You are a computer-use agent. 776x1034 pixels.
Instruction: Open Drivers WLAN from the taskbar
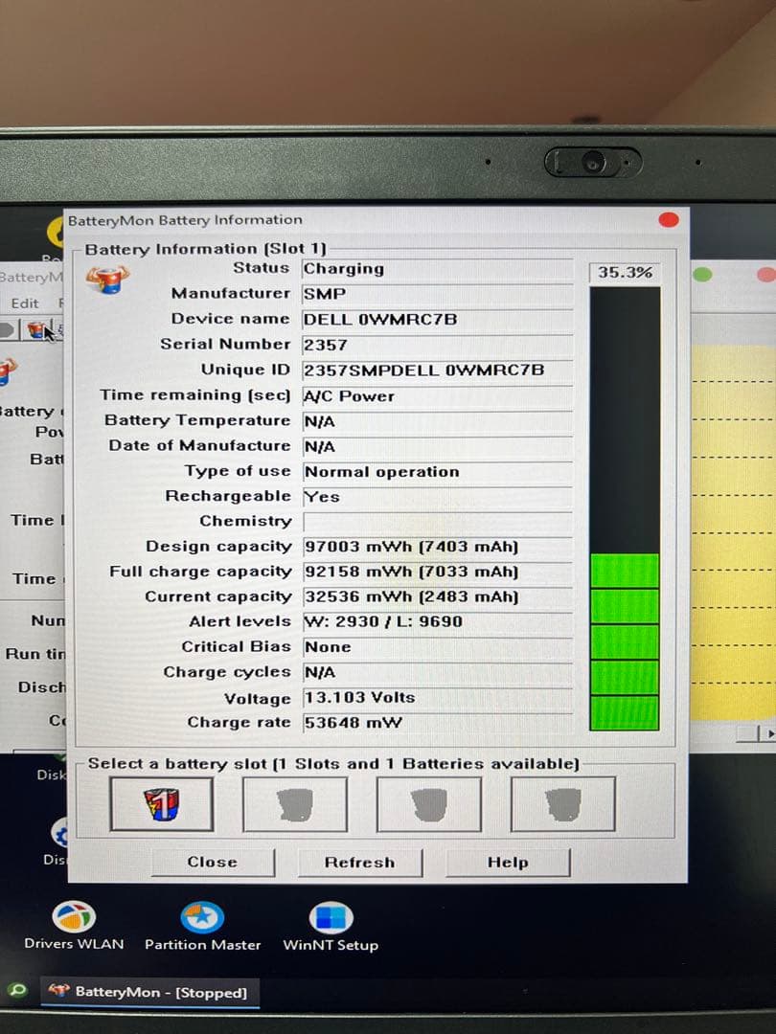72,914
